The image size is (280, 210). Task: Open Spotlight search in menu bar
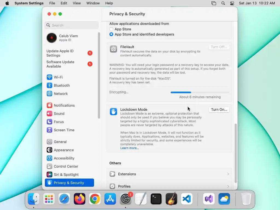(223, 3)
